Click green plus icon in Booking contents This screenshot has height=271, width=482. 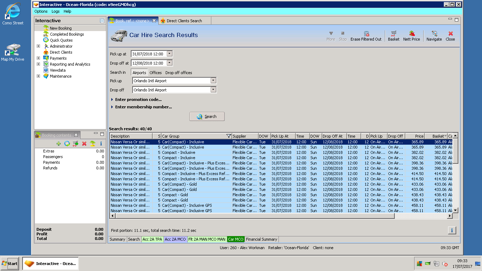59,144
